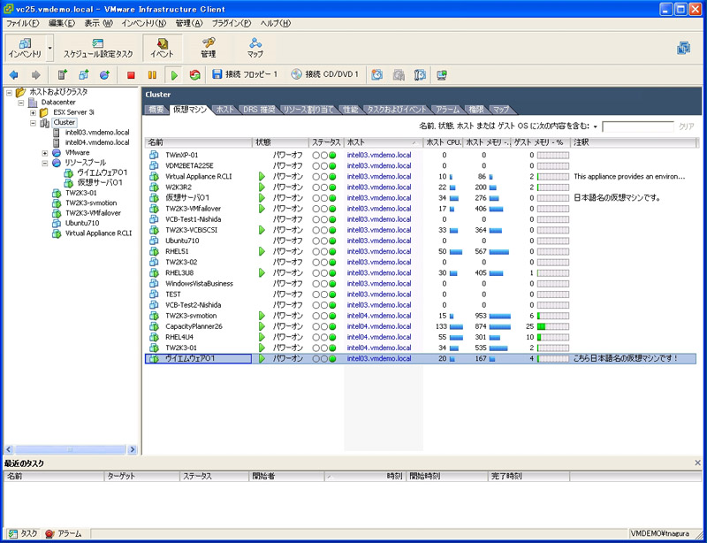Power off VM with red stop button
This screenshot has height=543, width=707.
131,75
